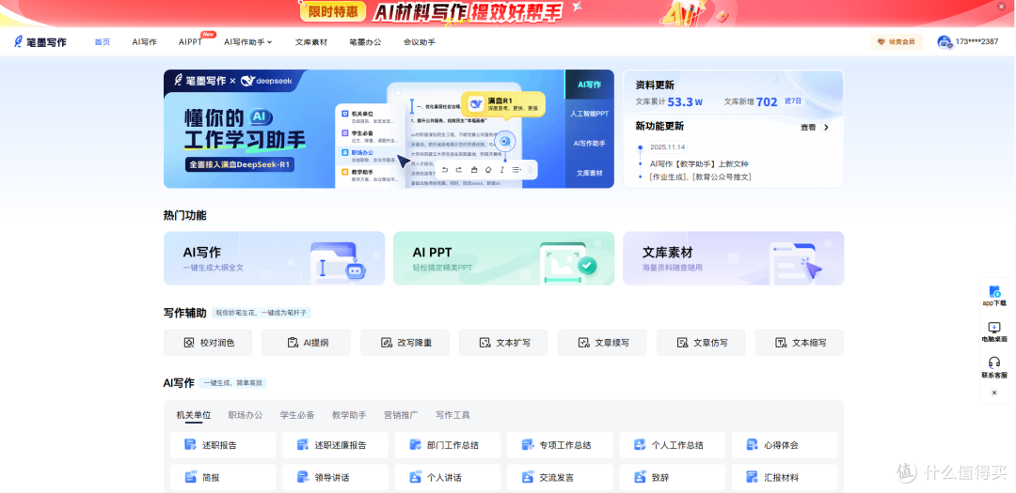Click the account number 173****2387
The image size is (1016, 493).
pyautogui.click(x=977, y=42)
